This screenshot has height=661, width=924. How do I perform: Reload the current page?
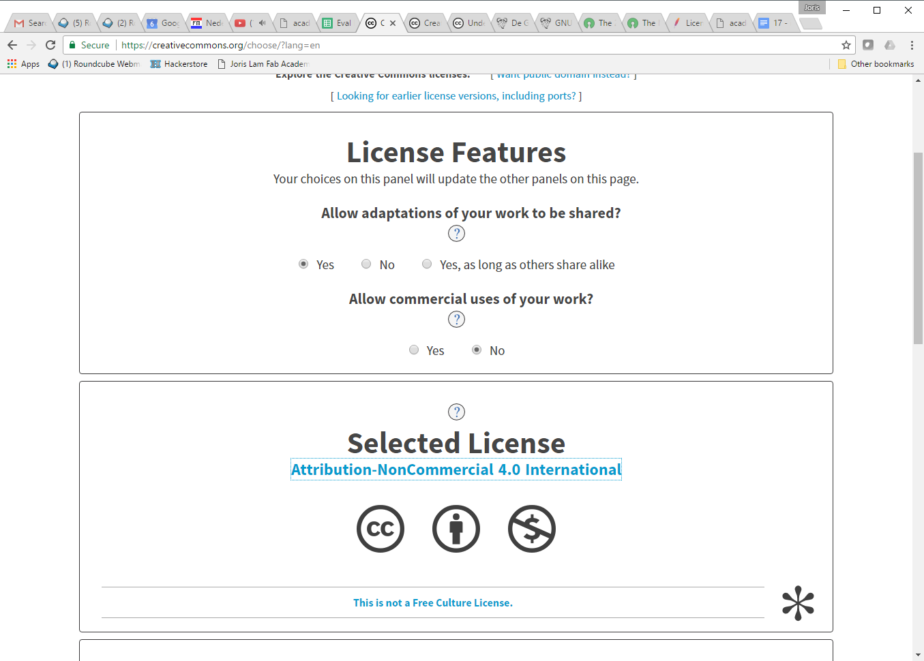pyautogui.click(x=50, y=45)
